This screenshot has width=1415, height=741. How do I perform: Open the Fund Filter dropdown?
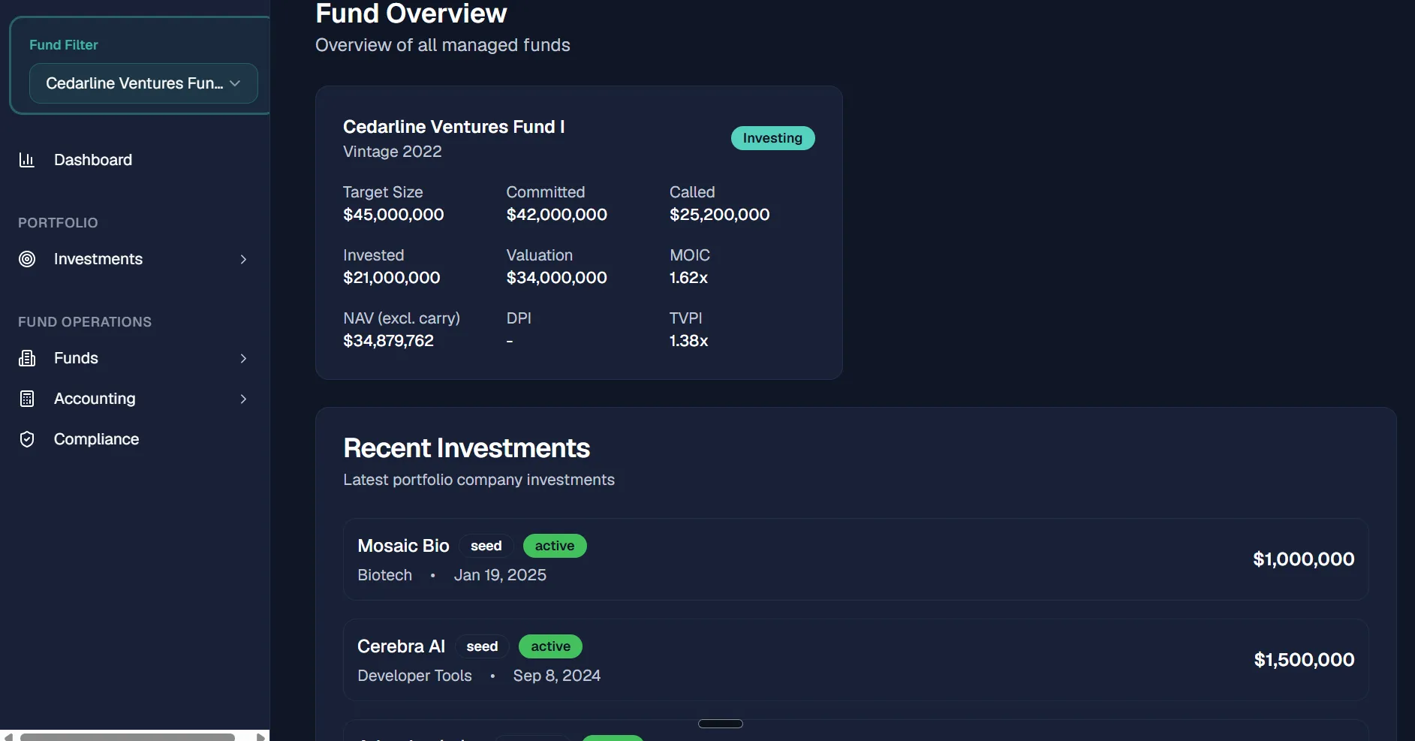(143, 83)
